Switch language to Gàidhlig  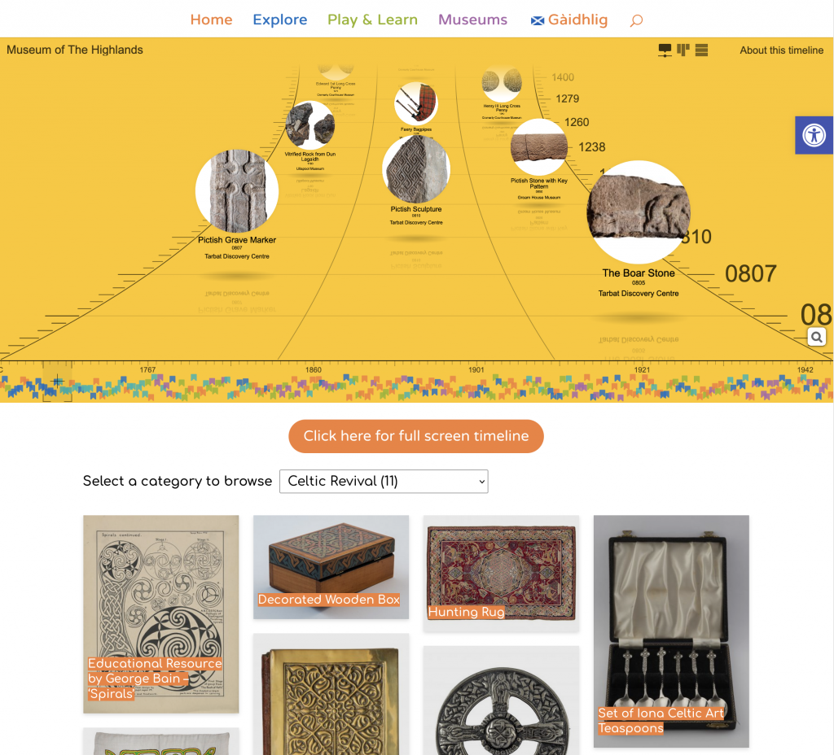click(x=569, y=20)
